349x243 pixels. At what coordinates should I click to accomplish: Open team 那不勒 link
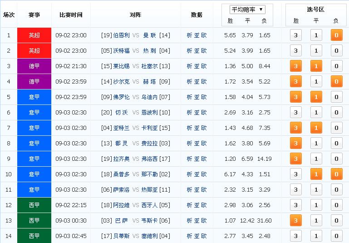(150, 174)
